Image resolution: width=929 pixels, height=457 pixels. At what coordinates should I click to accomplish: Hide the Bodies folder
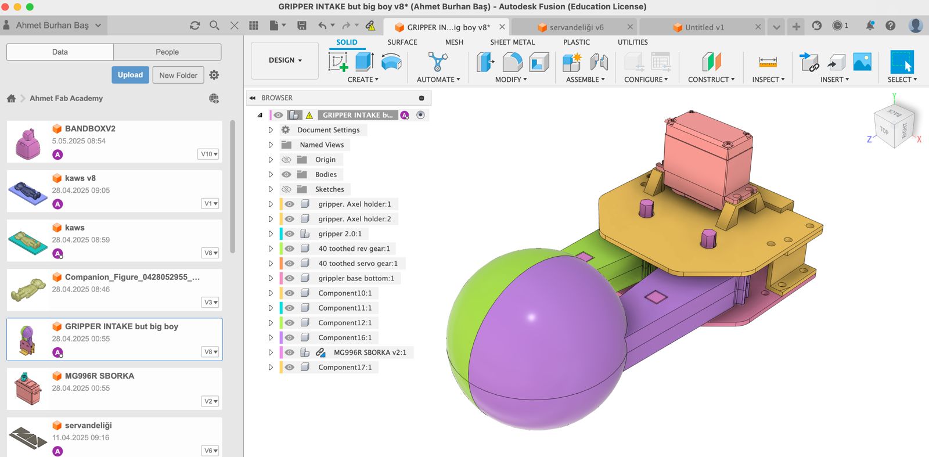point(286,174)
